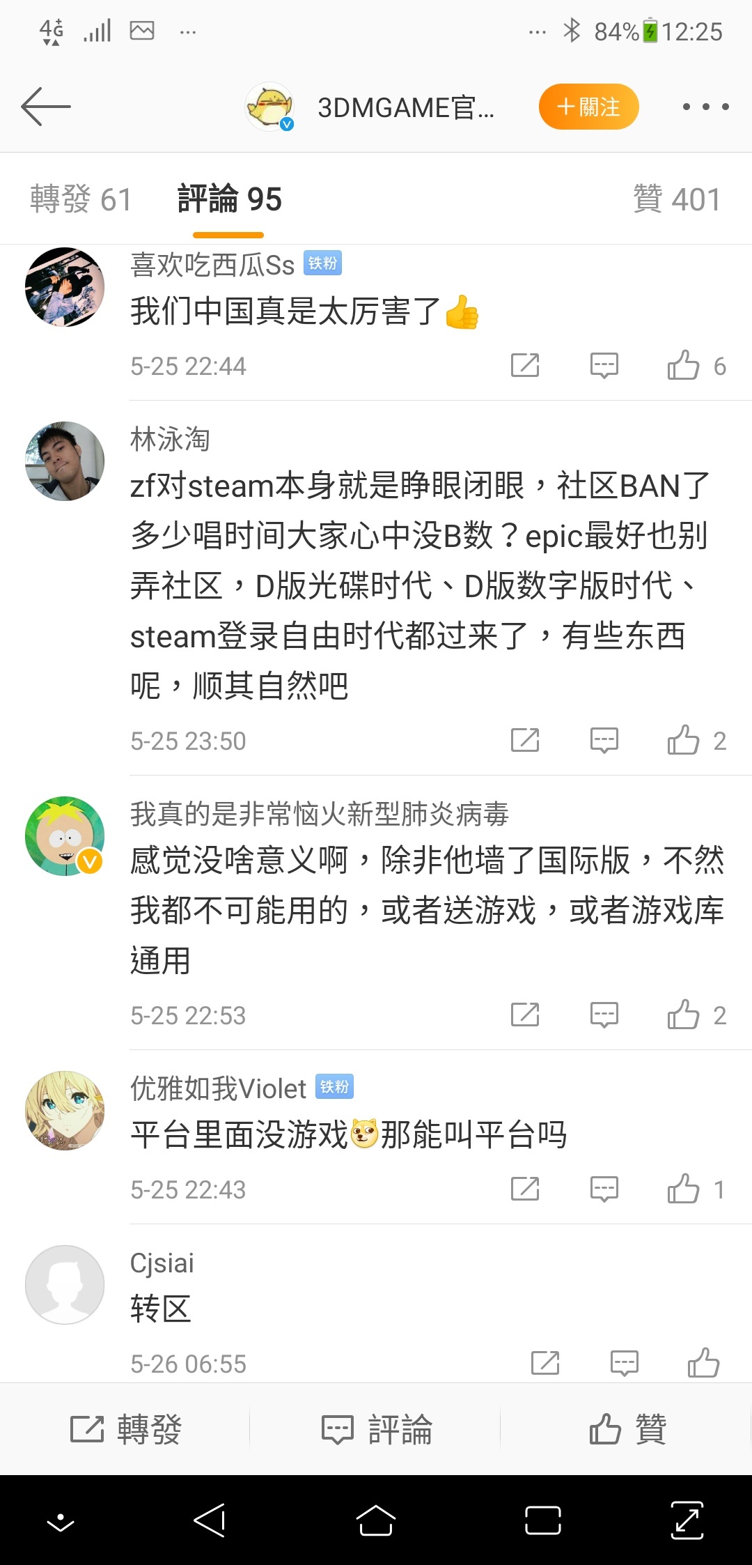Reply to 林泳淘's comment via bubble icon
This screenshot has width=752, height=1565.
pos(604,740)
